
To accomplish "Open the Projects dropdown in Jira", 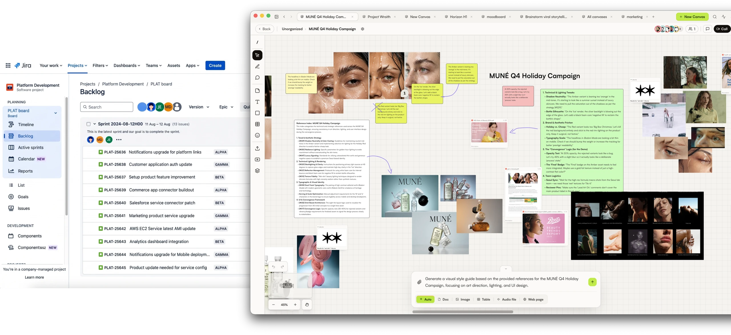I will tap(77, 65).
